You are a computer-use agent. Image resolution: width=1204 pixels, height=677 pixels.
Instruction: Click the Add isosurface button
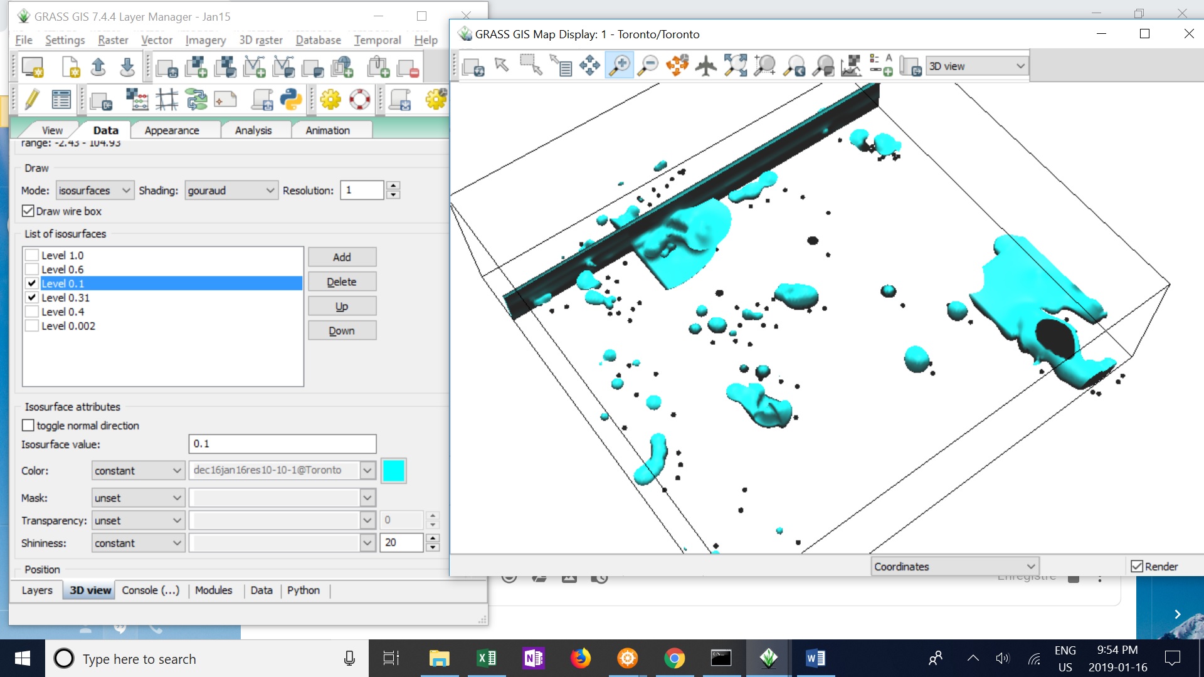pos(342,257)
